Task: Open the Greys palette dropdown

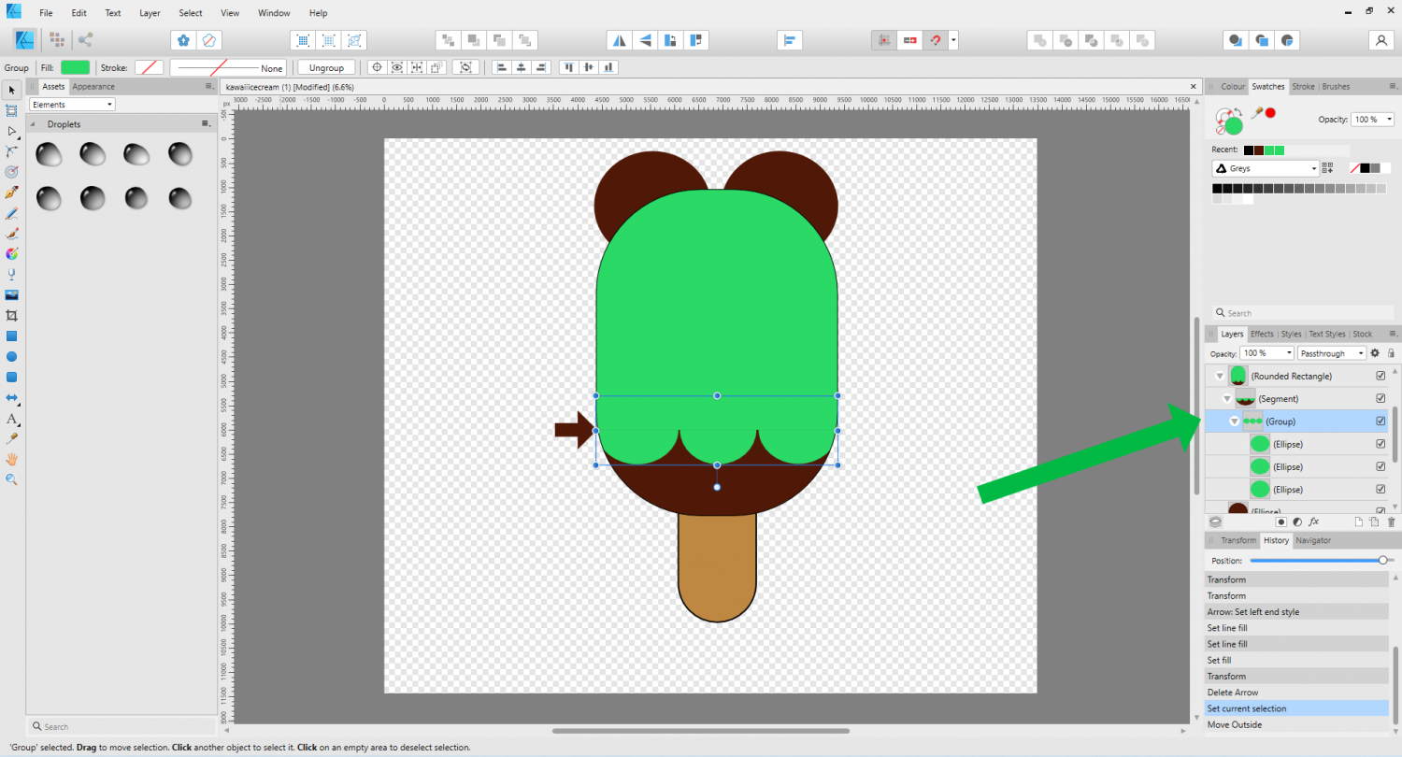Action: (x=1266, y=169)
